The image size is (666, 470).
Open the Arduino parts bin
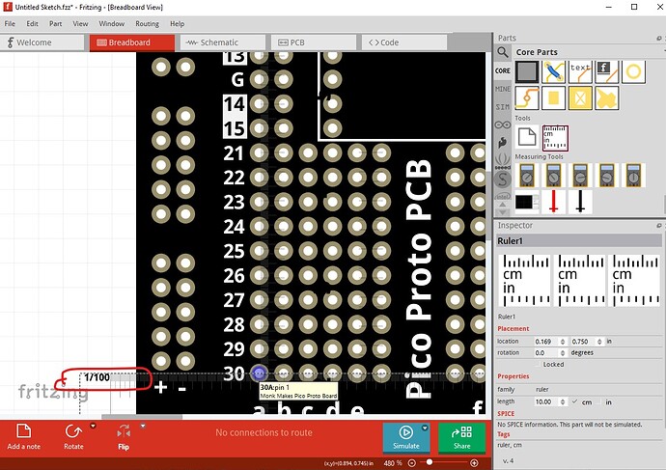(503, 124)
